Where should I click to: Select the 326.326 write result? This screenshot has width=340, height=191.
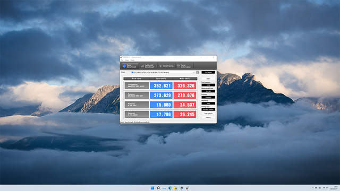(x=185, y=85)
